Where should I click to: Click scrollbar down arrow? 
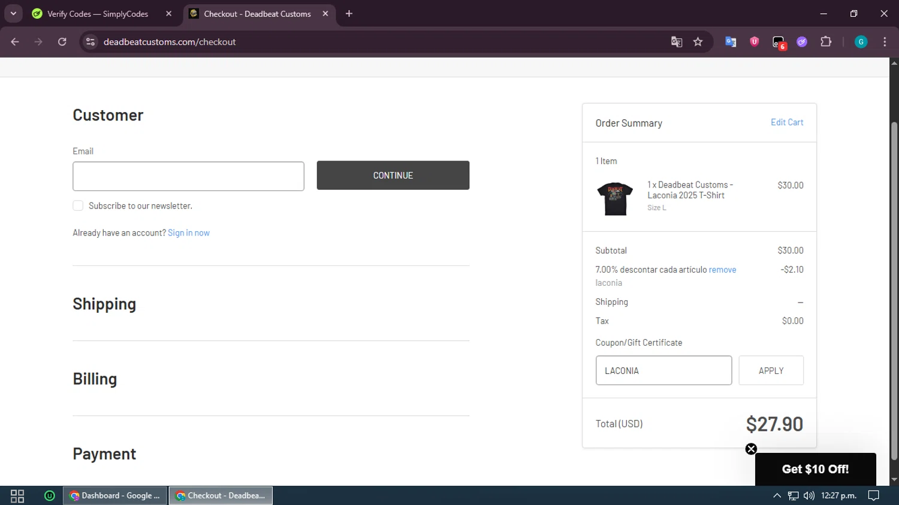pos(894,480)
